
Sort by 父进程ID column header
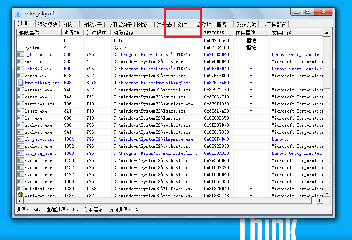coord(97,33)
